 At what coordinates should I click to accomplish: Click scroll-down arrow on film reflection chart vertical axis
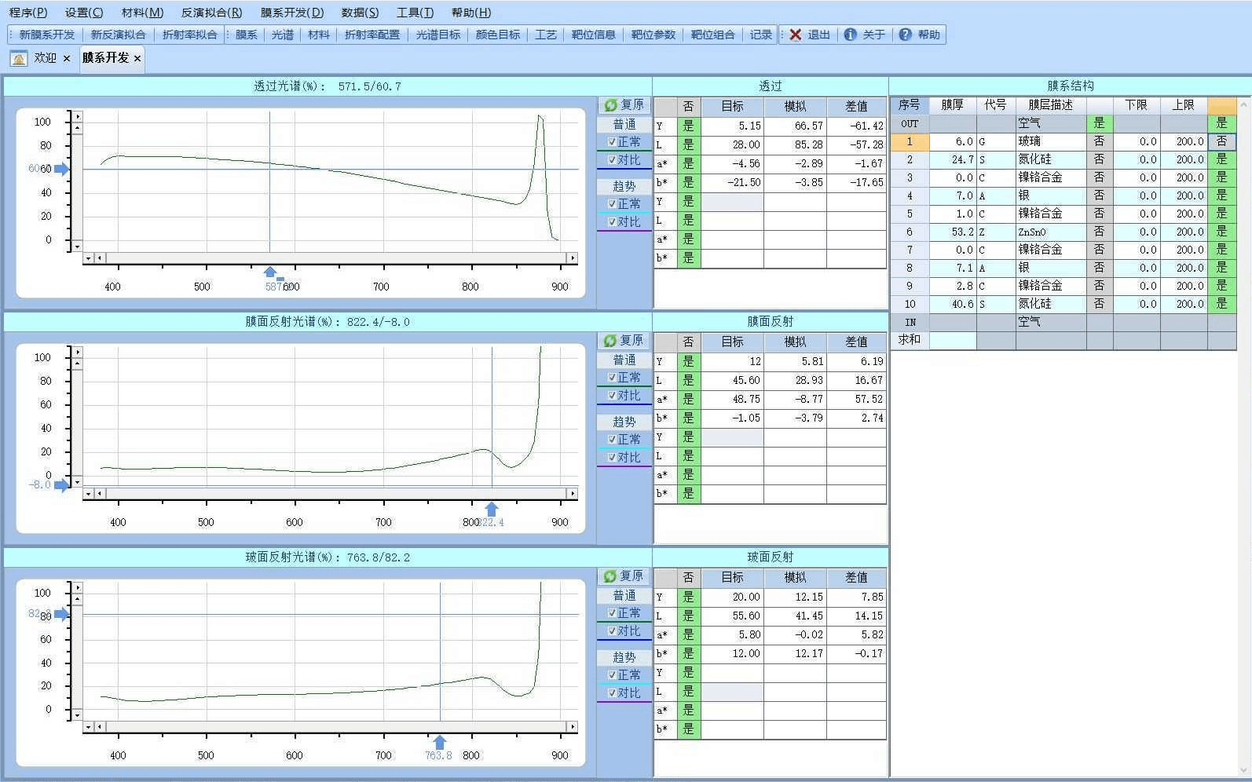point(77,481)
